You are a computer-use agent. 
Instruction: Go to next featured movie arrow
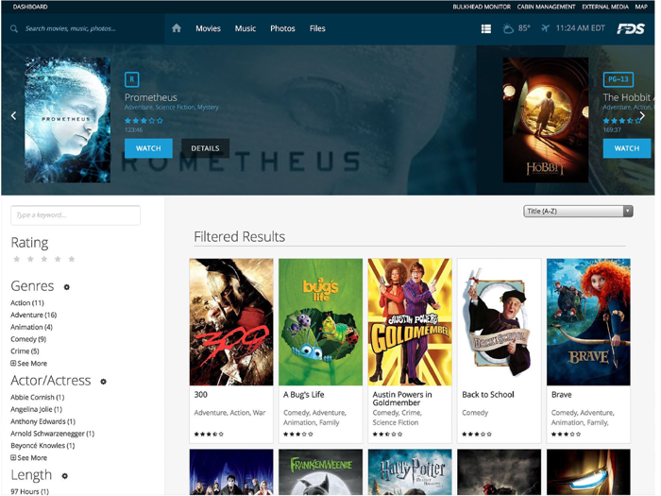coord(642,115)
